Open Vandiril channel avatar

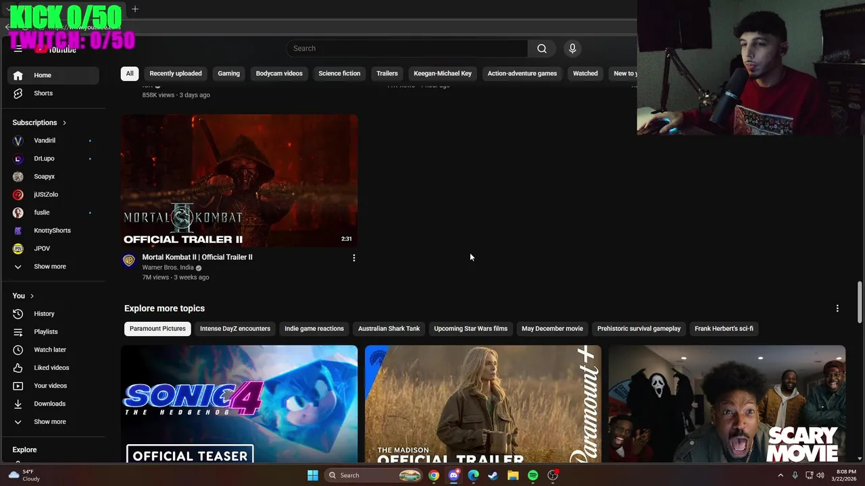point(18,140)
